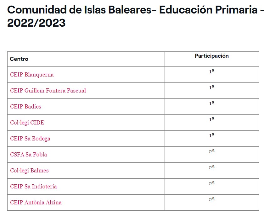
Task: Click participation value for Col·legi CIDE
Action: [212, 119]
